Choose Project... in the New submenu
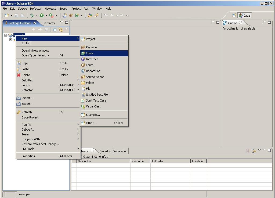The height and width of the screenshot is (198, 275). (x=104, y=39)
